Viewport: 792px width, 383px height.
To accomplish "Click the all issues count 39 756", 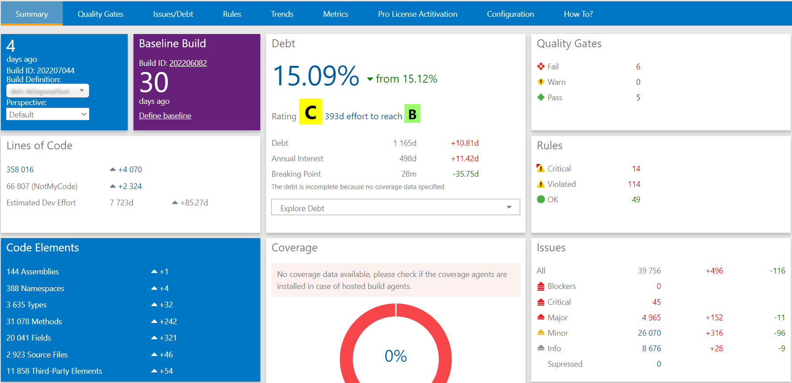I will coord(649,270).
